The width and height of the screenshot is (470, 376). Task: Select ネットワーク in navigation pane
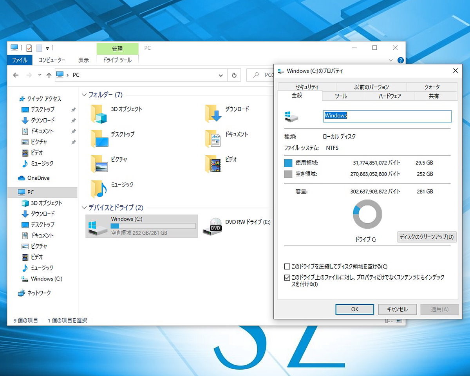pyautogui.click(x=39, y=293)
